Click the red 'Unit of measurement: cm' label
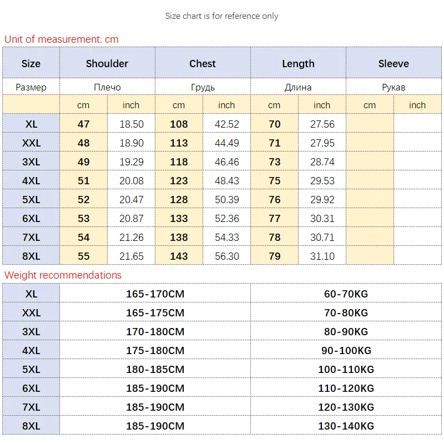The height and width of the screenshot is (444, 444). 62,39
